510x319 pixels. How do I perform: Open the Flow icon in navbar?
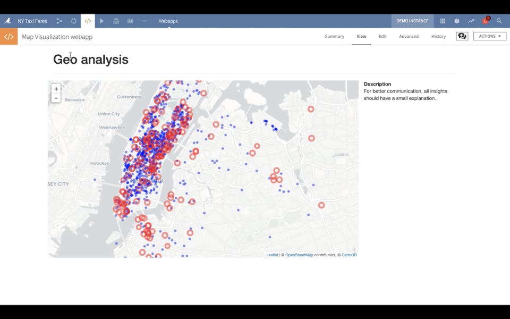[x=59, y=21]
